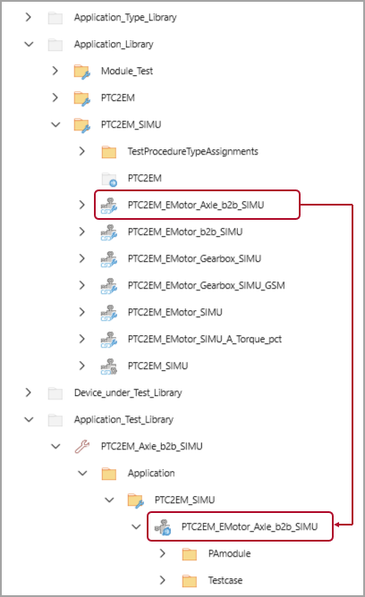This screenshot has height=597, width=365.
Task: Collapse the Application folder under PTC2EM_Axle_b2b_SIMU
Action: [82, 474]
